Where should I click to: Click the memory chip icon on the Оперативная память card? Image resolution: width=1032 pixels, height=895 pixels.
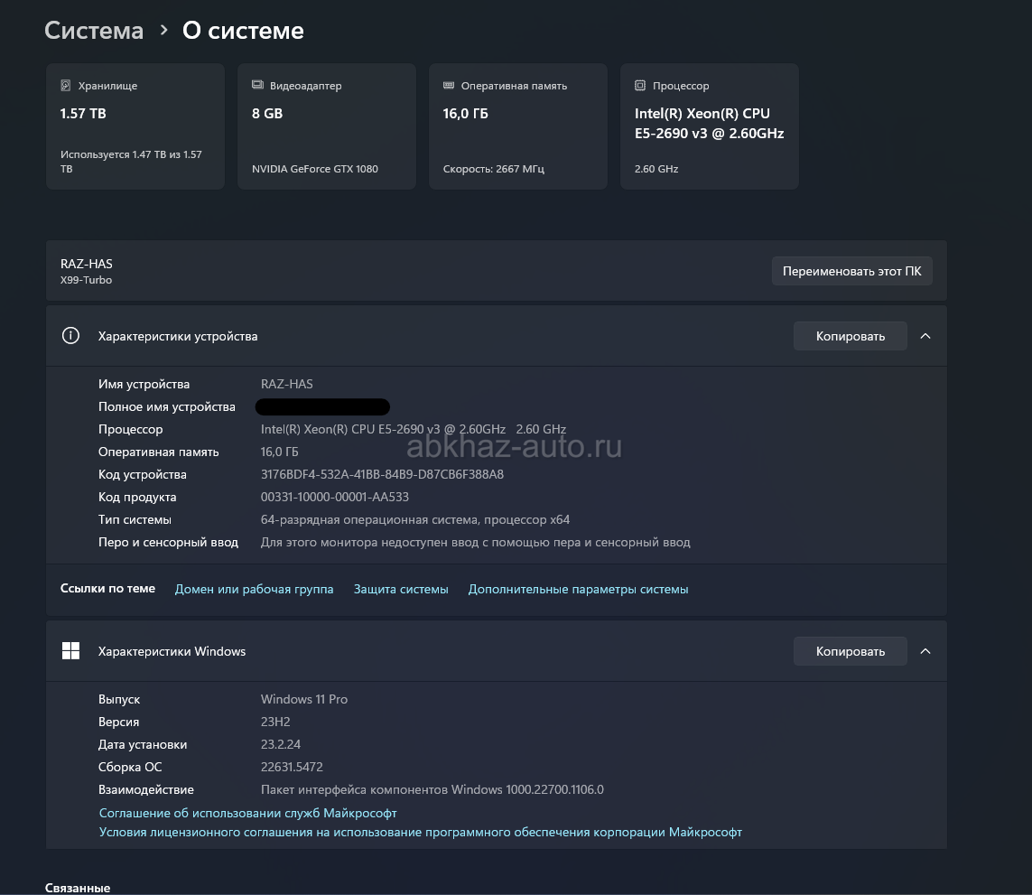[x=449, y=85]
